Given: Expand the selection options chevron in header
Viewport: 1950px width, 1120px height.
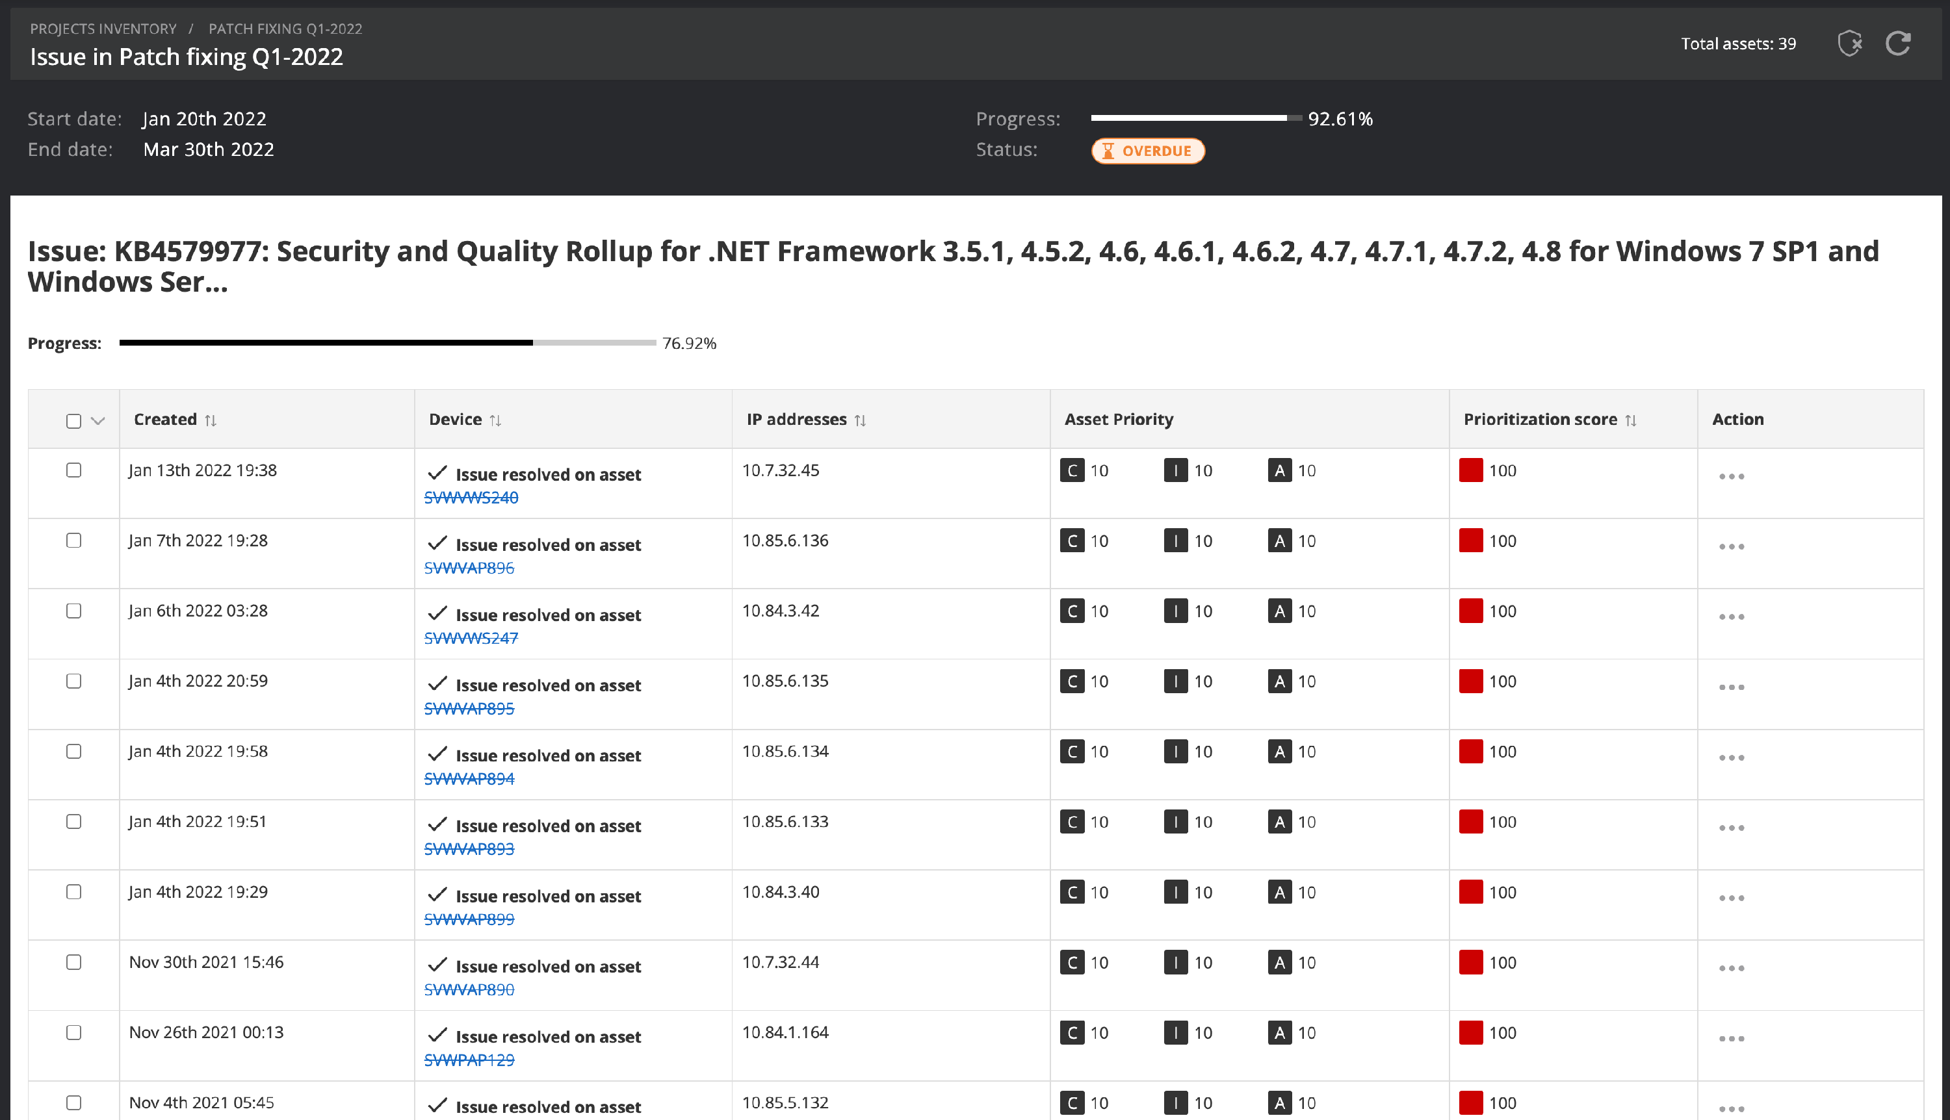Looking at the screenshot, I should [97, 421].
